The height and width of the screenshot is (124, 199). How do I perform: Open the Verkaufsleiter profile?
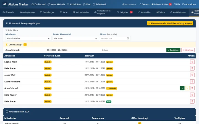pos(129,4)
